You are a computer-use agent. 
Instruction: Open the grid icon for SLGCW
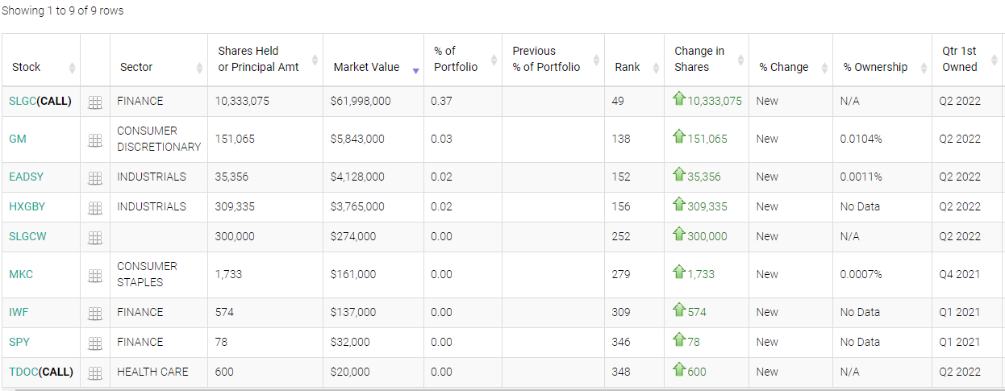(95, 237)
